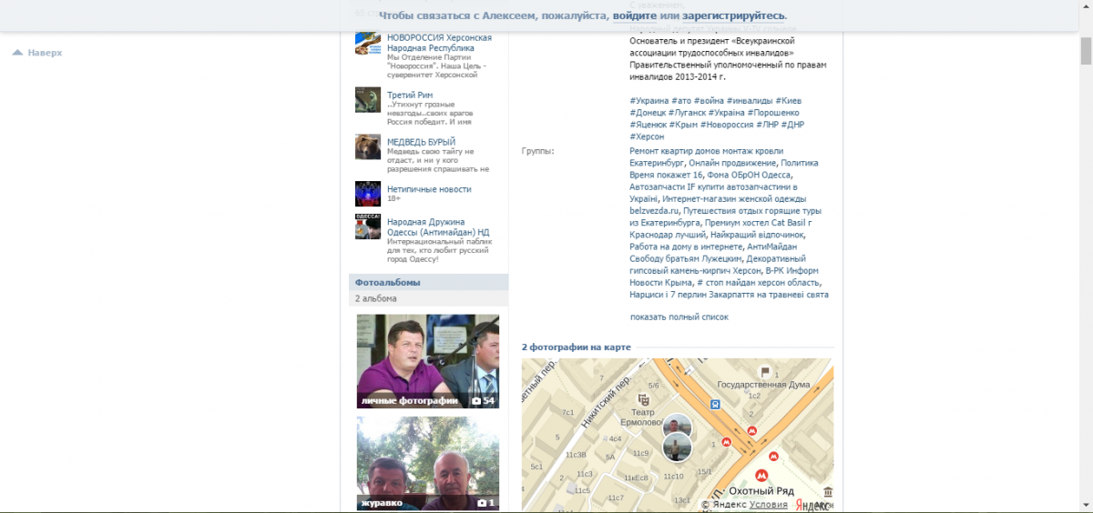
Task: Click the #война hashtag
Action: point(709,101)
